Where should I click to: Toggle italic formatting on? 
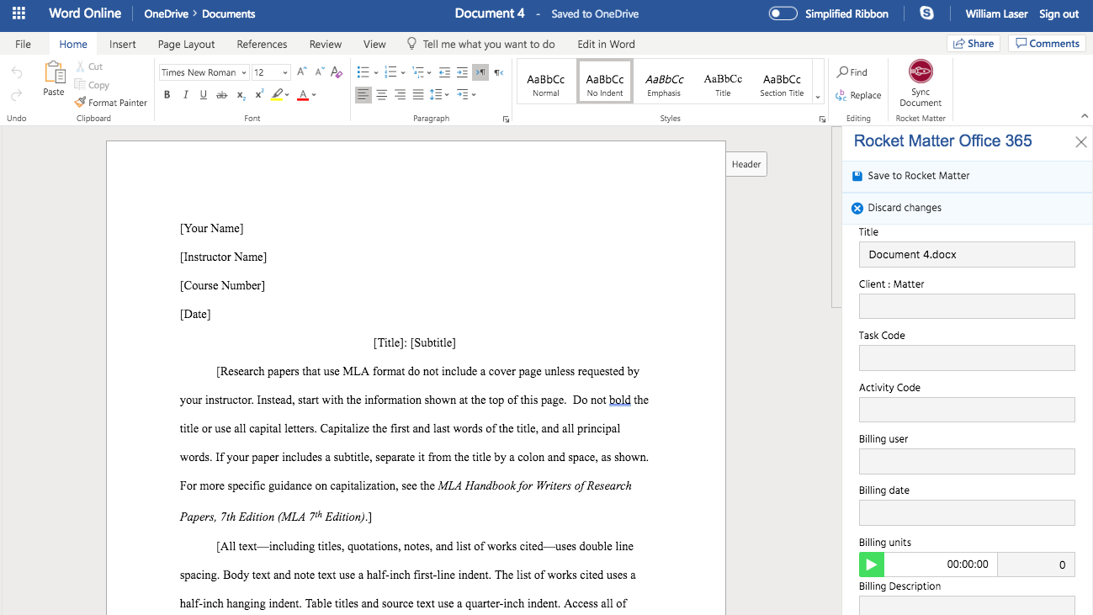(185, 95)
